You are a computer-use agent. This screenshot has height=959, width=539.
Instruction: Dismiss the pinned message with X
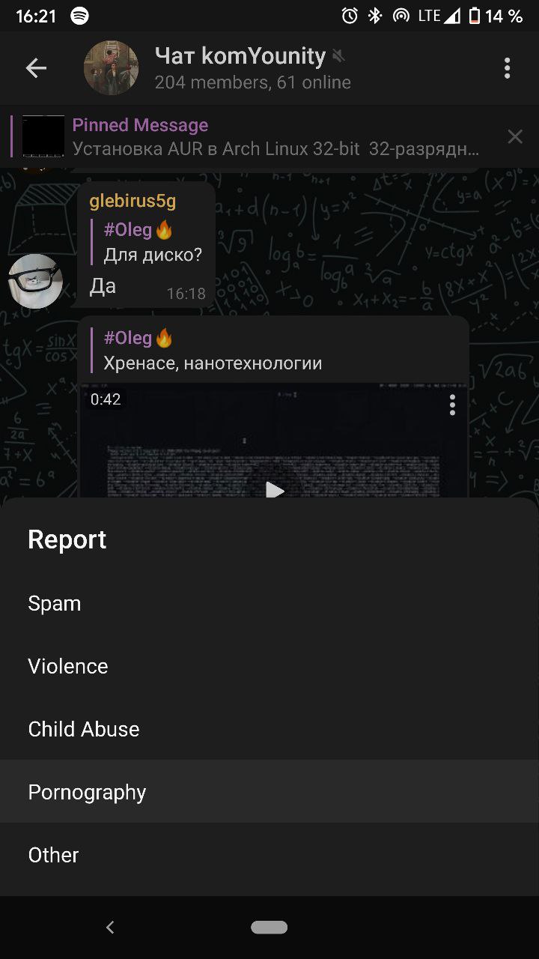[x=515, y=136]
